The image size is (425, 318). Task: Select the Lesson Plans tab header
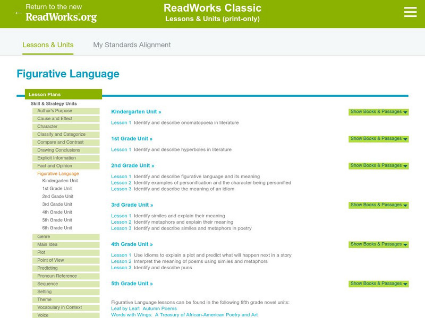coord(63,94)
